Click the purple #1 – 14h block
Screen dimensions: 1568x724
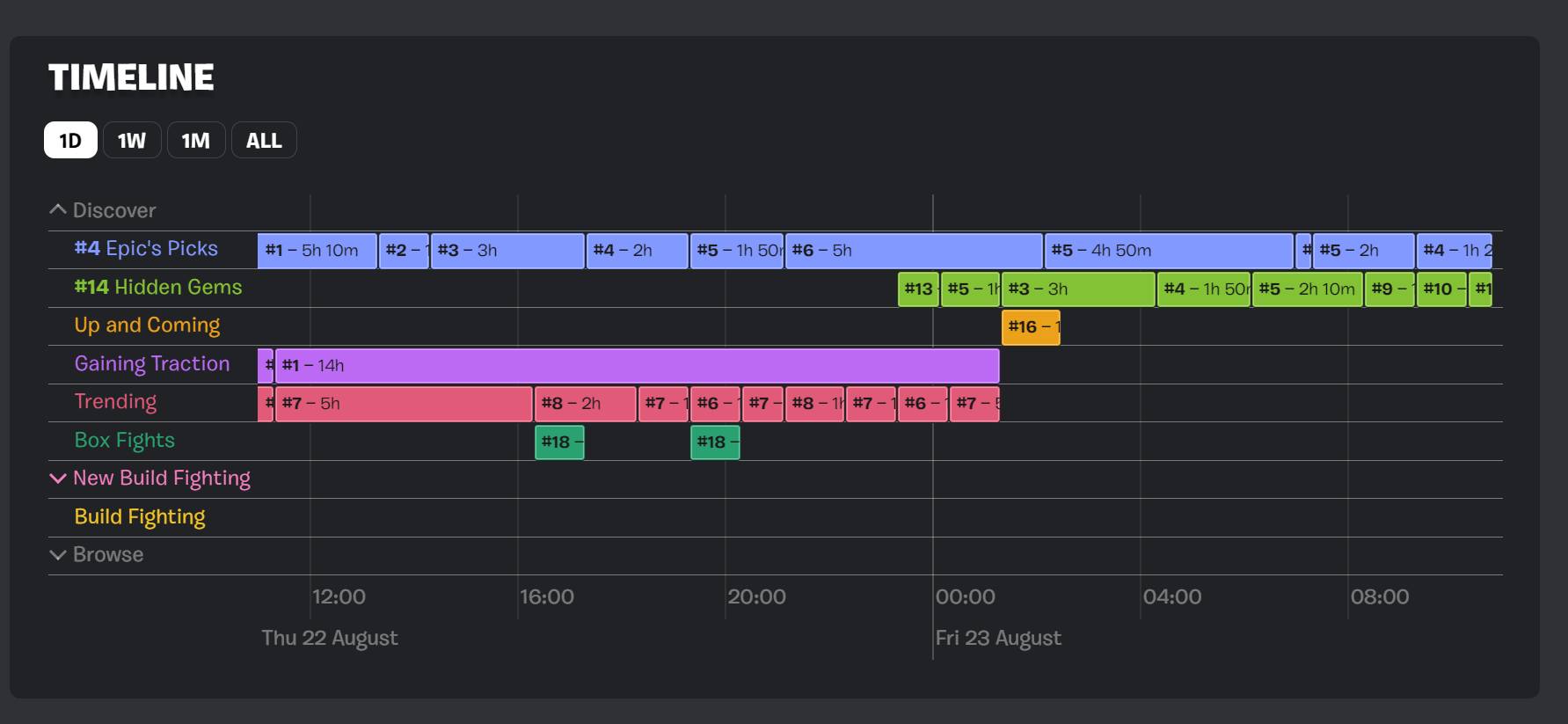637,366
